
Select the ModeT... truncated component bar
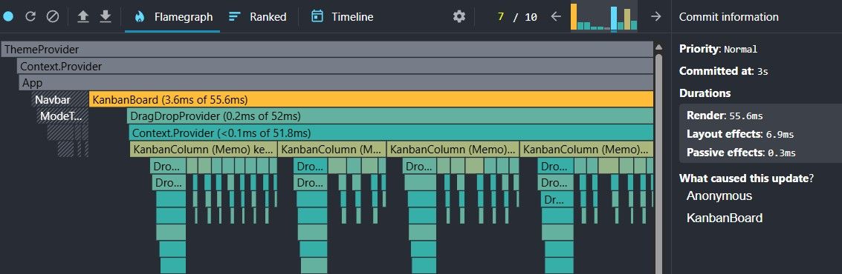click(x=62, y=116)
